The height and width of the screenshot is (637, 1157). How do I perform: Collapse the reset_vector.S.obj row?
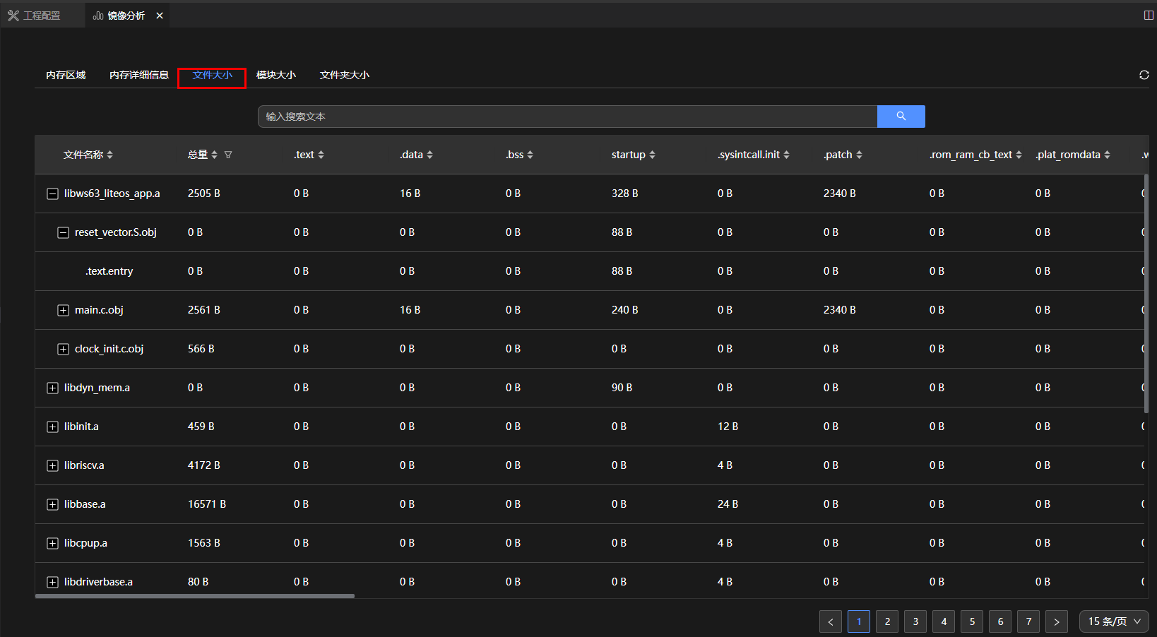(x=63, y=232)
